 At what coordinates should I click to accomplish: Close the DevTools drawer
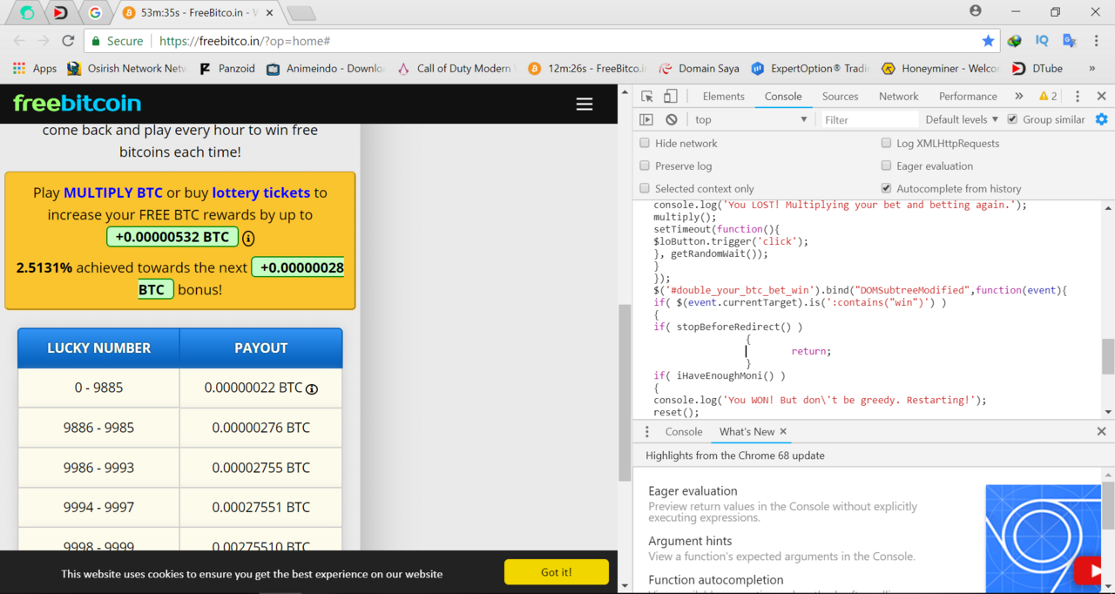tap(1101, 432)
